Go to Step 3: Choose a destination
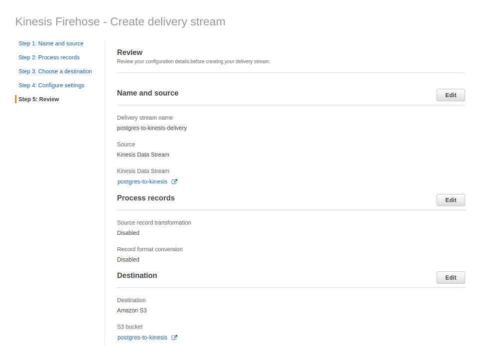498x346 pixels. click(x=55, y=72)
